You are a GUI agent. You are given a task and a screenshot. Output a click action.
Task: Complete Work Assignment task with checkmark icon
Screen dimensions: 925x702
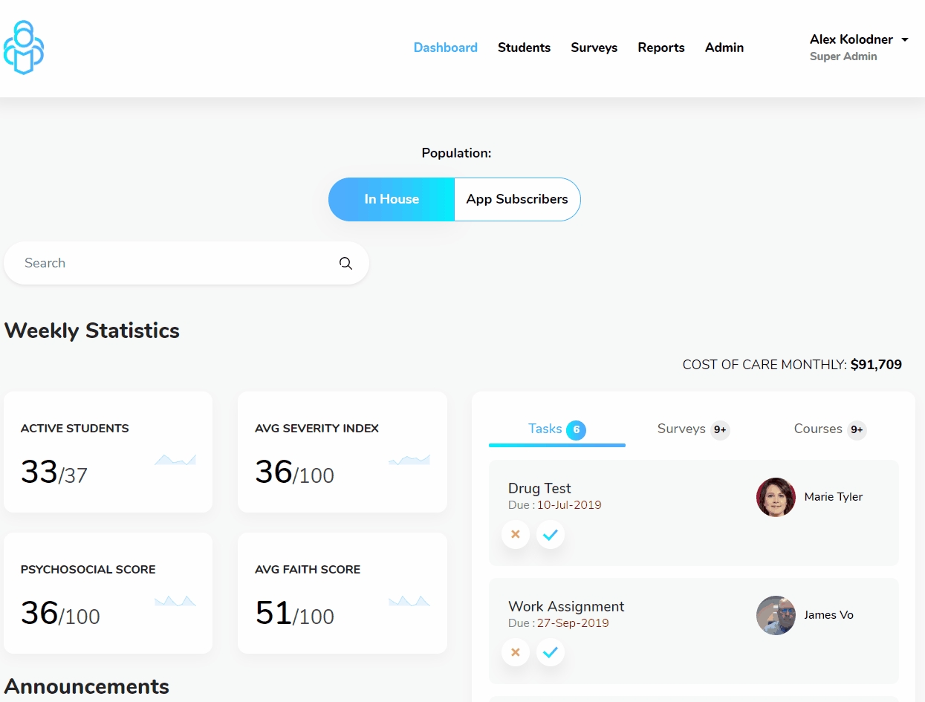551,652
